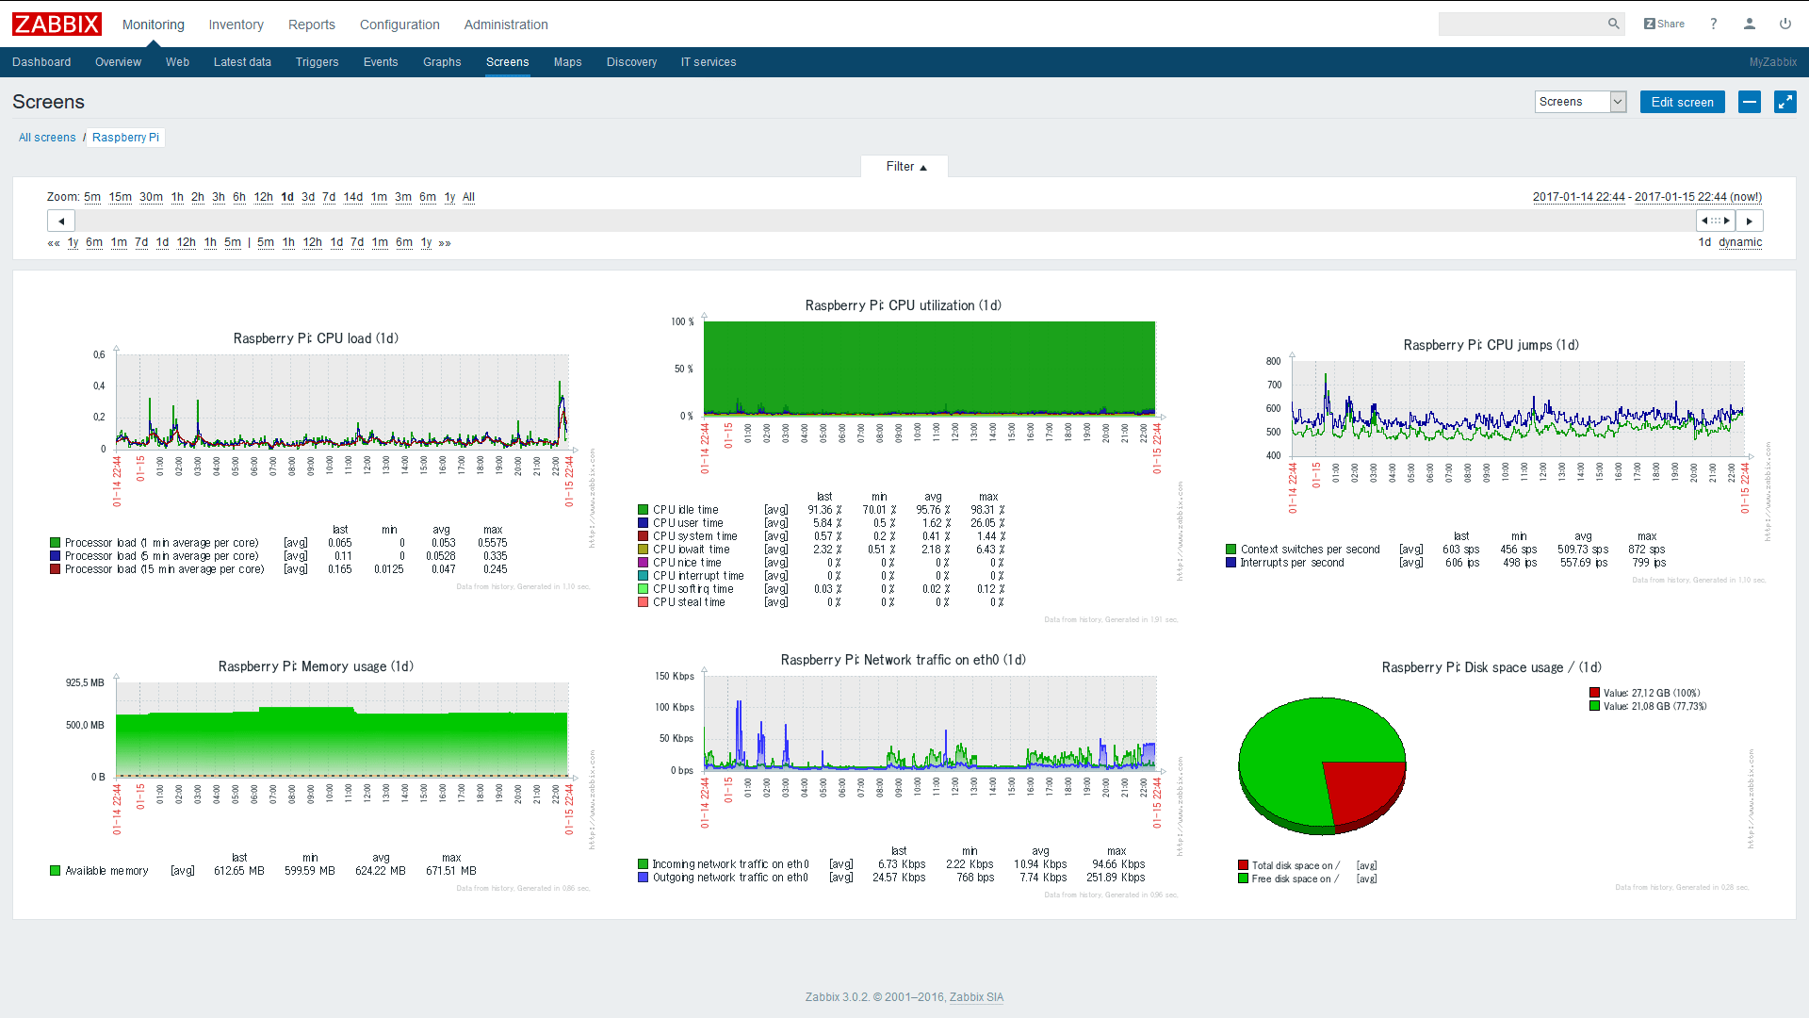This screenshot has height=1018, width=1809.
Task: Log out using the power icon
Action: (1786, 24)
